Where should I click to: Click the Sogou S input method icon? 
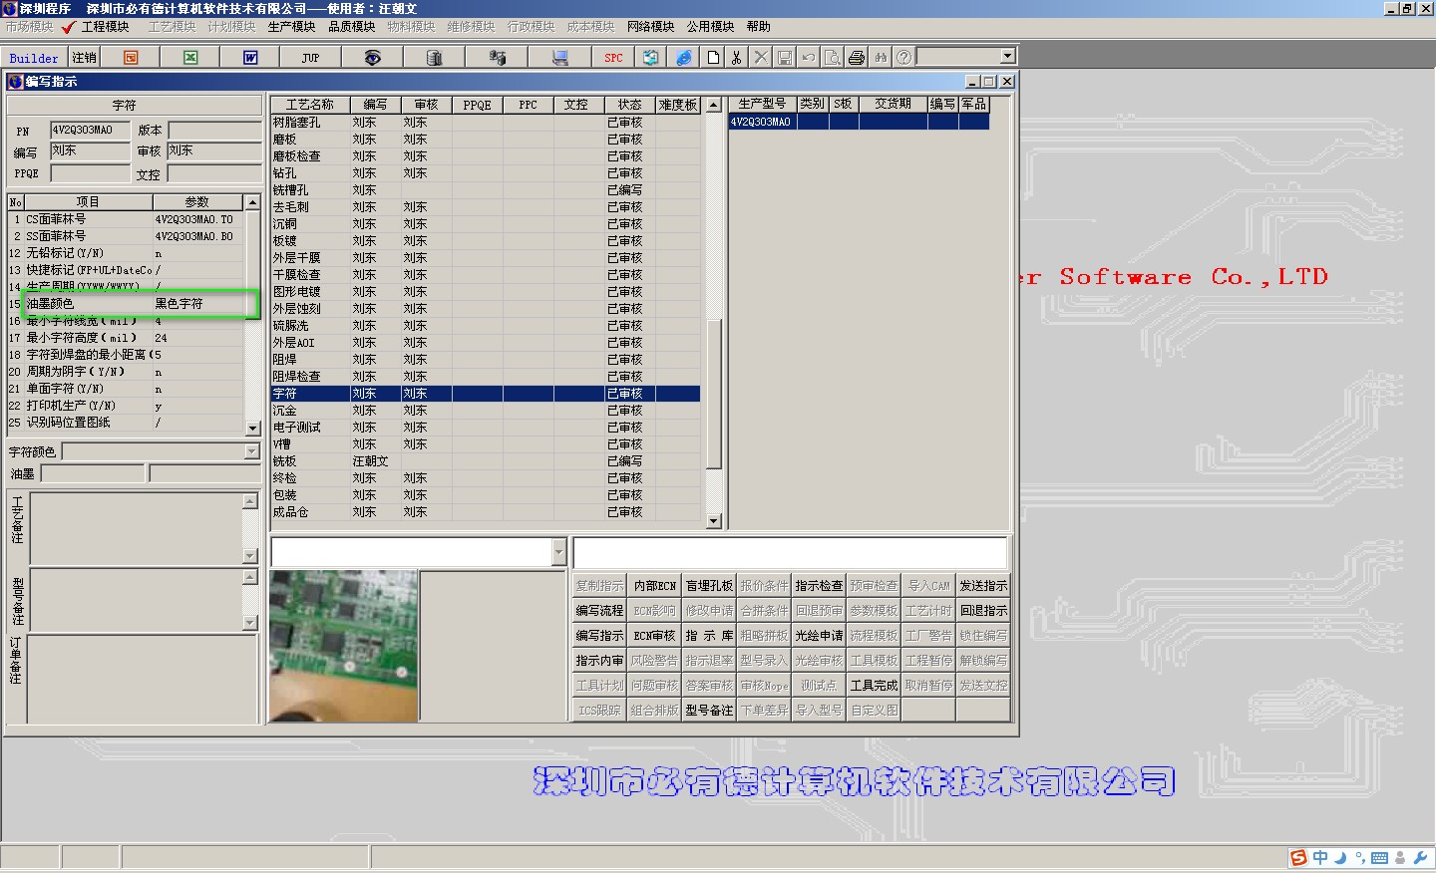coord(1298,858)
